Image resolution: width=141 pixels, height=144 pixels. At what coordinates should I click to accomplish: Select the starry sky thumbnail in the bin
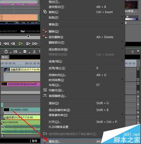(131, 5)
